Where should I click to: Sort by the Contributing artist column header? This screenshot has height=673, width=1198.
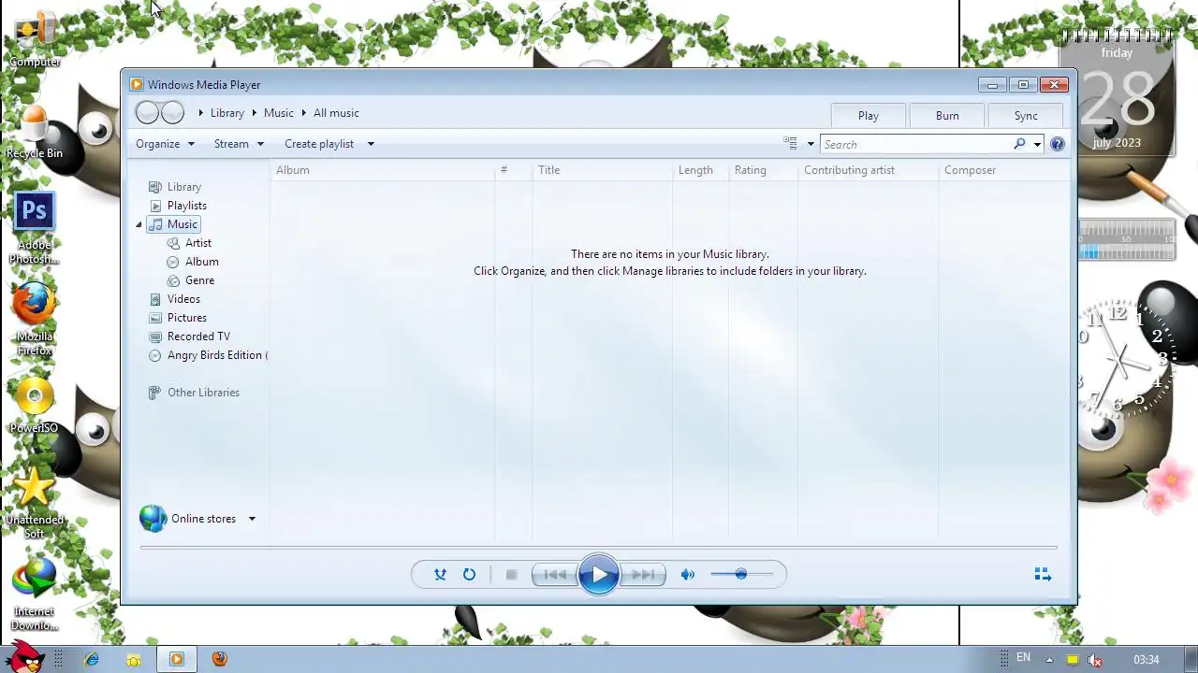[868, 170]
